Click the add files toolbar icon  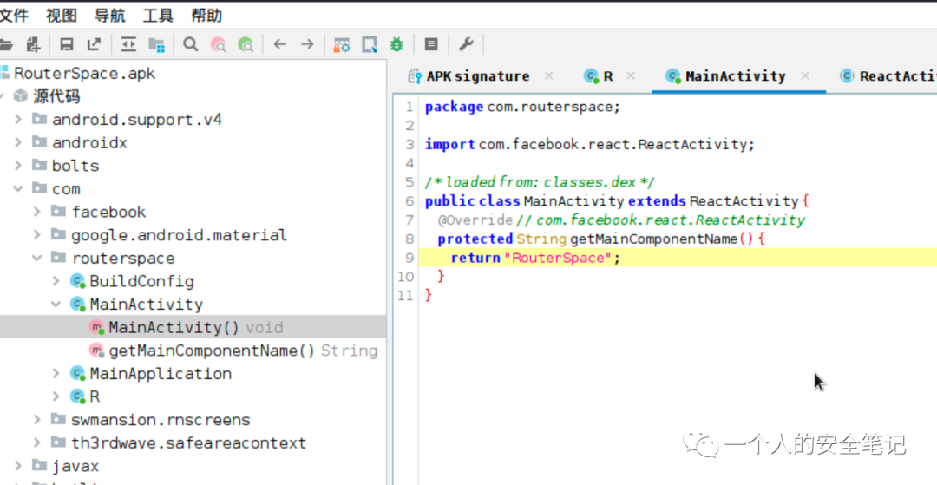(x=34, y=44)
